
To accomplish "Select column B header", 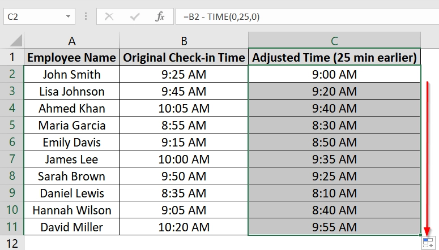I will pyautogui.click(x=184, y=41).
